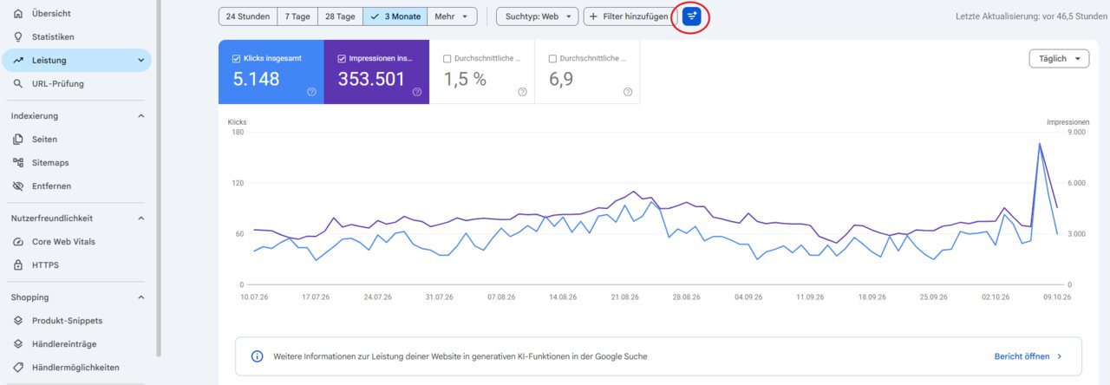
Task: Click the Händlereinträge layers icon
Action: coord(18,344)
